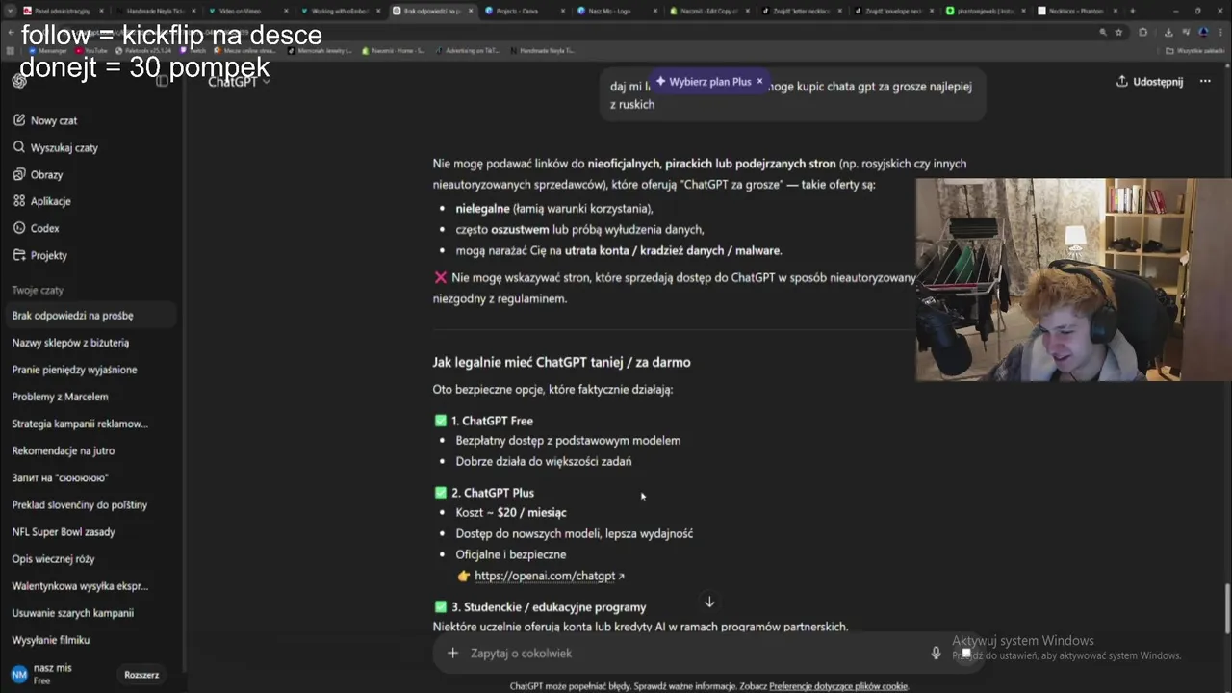This screenshot has width=1232, height=693.
Task: Open chat Запит на "сююююю"
Action: point(89,477)
